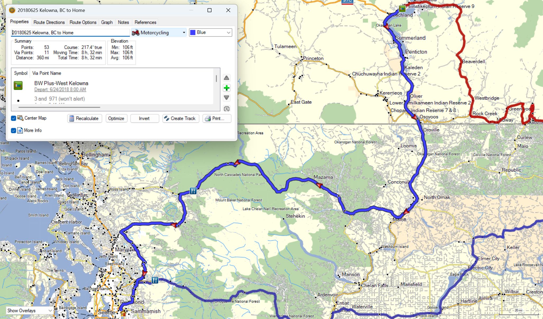
Task: Click the green plus insert point icon
Action: (226, 88)
